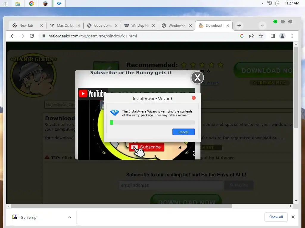The image size is (305, 228).
Task: Click the top green DOWNLOAD NOW button
Action: [264, 71]
